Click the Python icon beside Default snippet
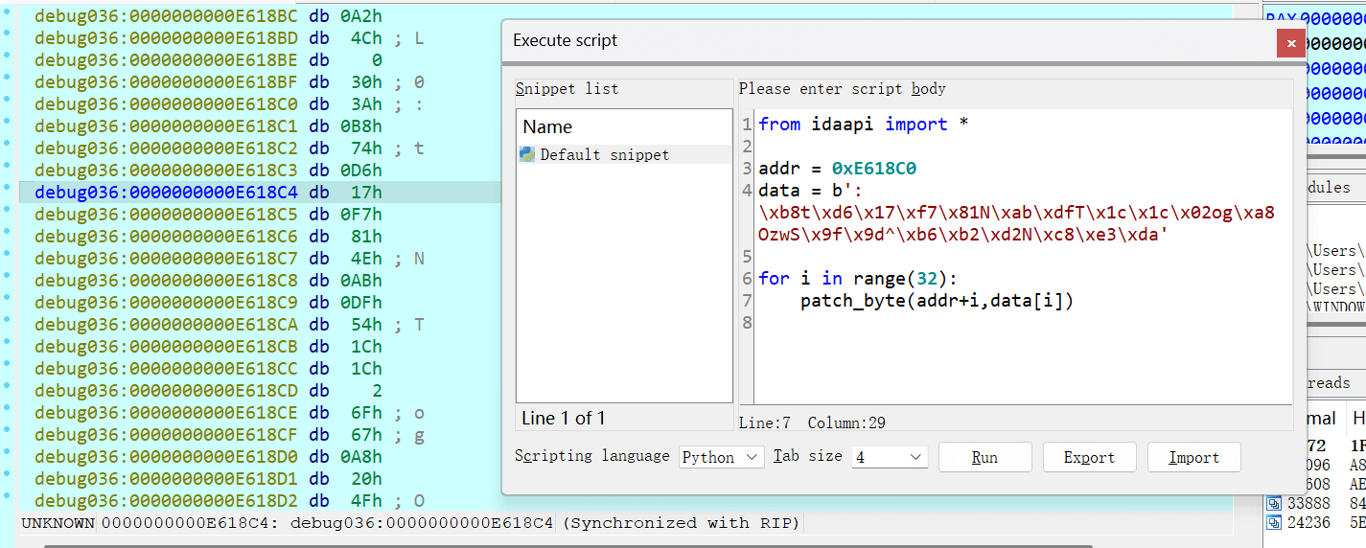1366x548 pixels. point(527,154)
